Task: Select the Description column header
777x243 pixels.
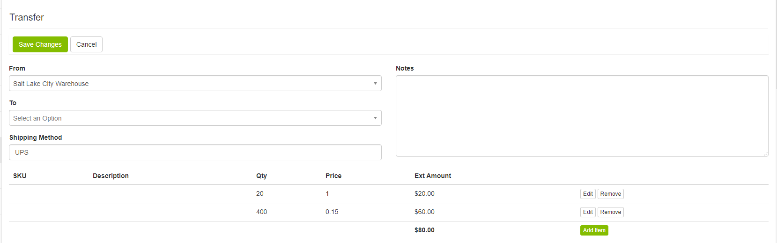Action: tap(111, 176)
